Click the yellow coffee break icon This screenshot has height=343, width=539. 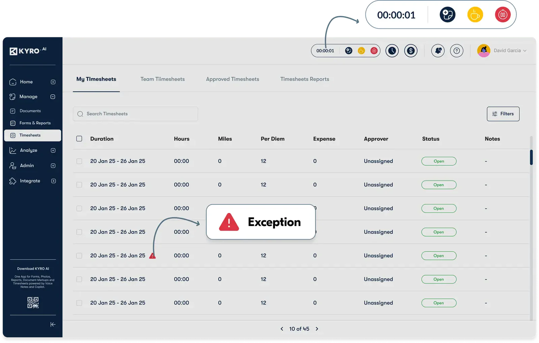361,51
